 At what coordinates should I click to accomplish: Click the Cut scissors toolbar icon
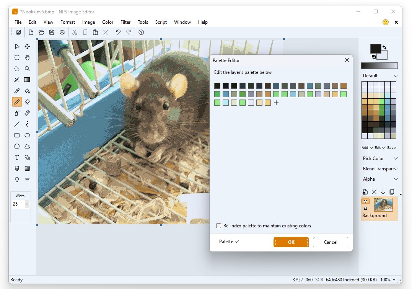click(x=75, y=32)
